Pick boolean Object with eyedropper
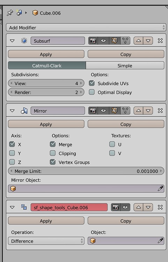The image size is (168, 262). coord(160,241)
